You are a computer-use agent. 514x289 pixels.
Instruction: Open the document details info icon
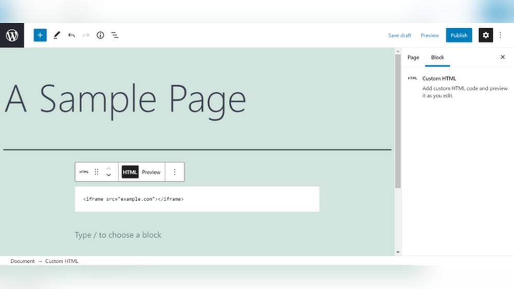[x=100, y=35]
